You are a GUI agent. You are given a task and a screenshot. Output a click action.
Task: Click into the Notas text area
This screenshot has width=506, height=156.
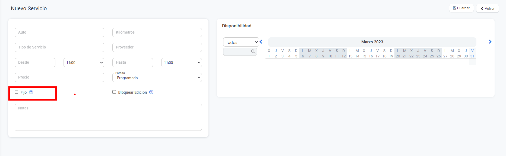(108, 117)
